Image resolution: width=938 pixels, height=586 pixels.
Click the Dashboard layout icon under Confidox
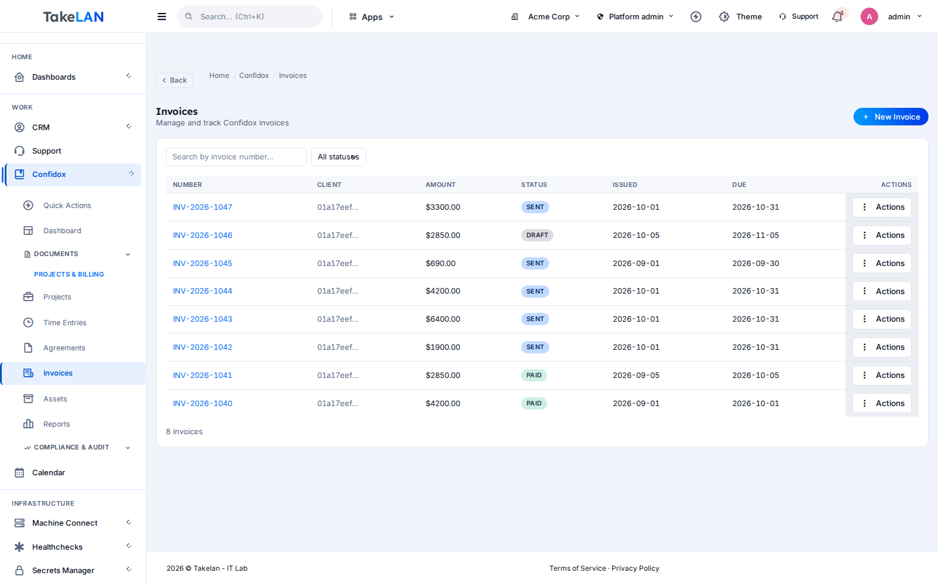(x=28, y=230)
